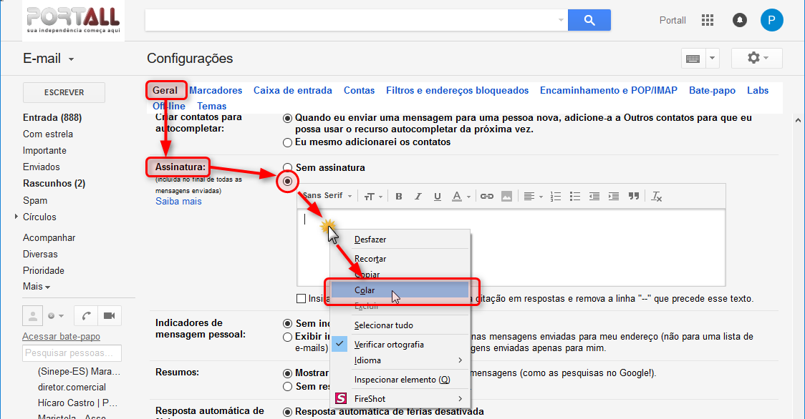Viewport: 805px width, 419px height.
Task: Open the Google apps grid
Action: tap(708, 20)
